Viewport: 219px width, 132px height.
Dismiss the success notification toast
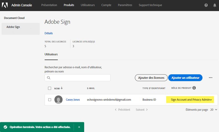point(79,127)
